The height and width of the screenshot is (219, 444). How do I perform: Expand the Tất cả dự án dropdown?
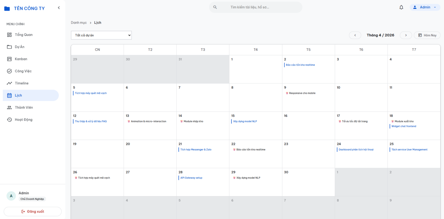[101, 35]
